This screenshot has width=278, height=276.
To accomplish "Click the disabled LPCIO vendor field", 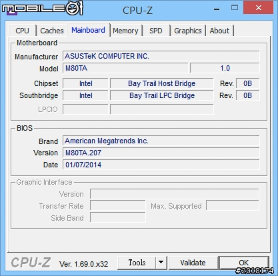I will pos(85,109).
